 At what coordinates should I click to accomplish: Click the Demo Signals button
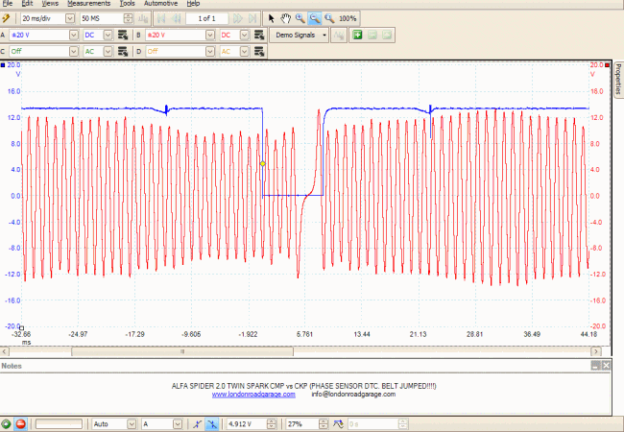coord(295,35)
